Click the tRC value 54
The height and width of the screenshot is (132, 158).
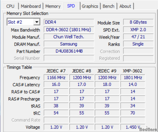pyautogui.click(x=56, y=113)
